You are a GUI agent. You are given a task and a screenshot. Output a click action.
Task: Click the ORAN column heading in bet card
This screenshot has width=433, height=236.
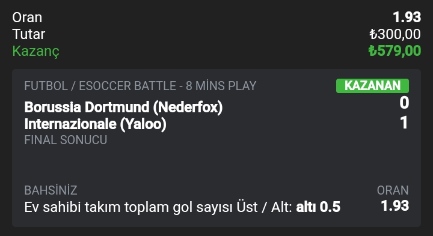[393, 190]
